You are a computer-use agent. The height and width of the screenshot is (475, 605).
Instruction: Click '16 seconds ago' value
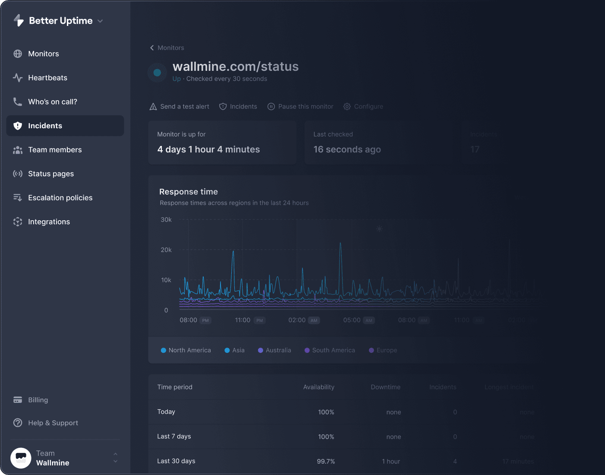point(347,149)
